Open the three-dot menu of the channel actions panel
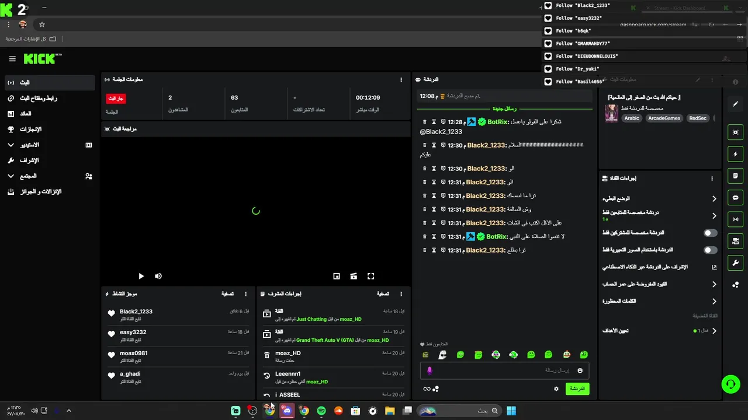Viewport: 748px width, 420px height. pos(712,178)
